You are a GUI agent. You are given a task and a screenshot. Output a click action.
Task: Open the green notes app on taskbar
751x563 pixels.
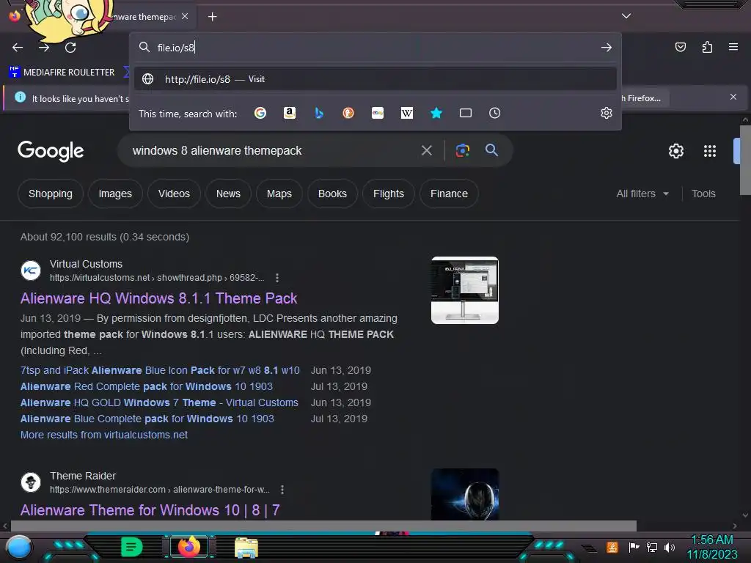(x=131, y=547)
